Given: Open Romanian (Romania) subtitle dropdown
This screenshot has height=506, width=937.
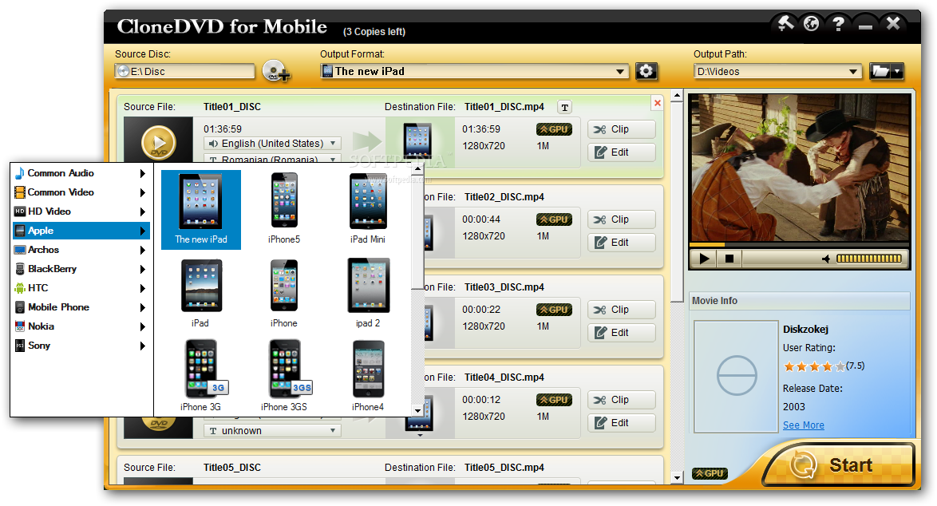Looking at the screenshot, I should pos(272,160).
